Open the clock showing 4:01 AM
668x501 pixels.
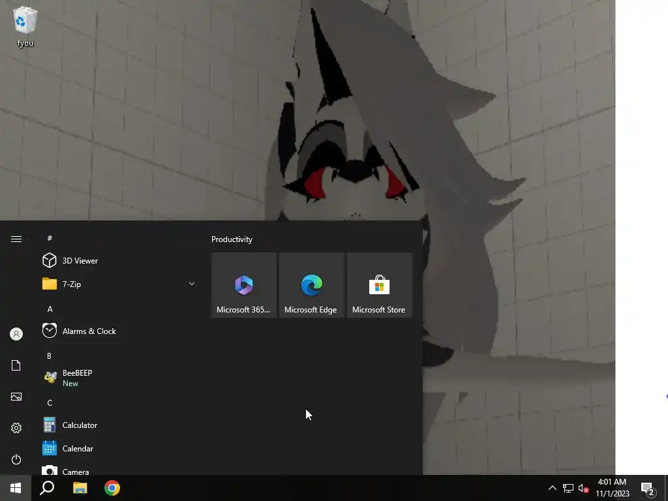pyautogui.click(x=612, y=488)
